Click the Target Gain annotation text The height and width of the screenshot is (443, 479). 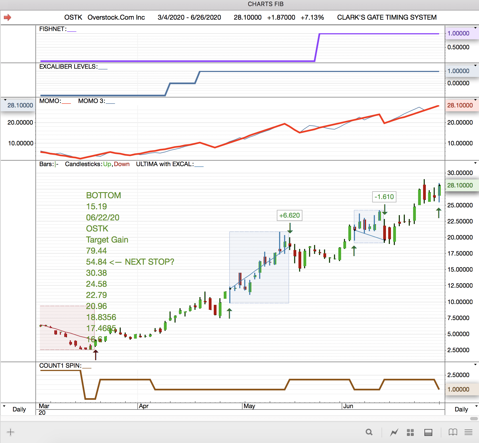point(107,240)
